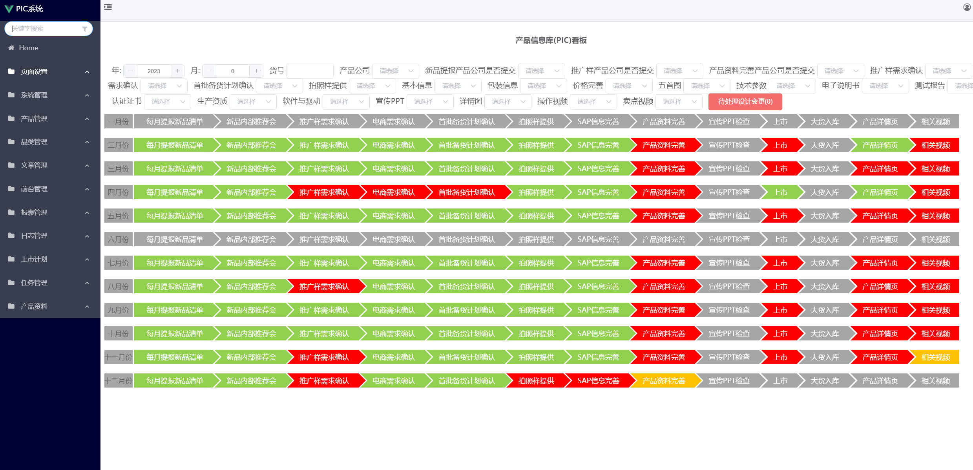Open the 报表管理 menu item

(x=50, y=212)
